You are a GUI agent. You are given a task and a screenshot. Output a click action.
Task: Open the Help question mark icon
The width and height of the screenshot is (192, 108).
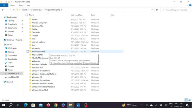pos(190,5)
